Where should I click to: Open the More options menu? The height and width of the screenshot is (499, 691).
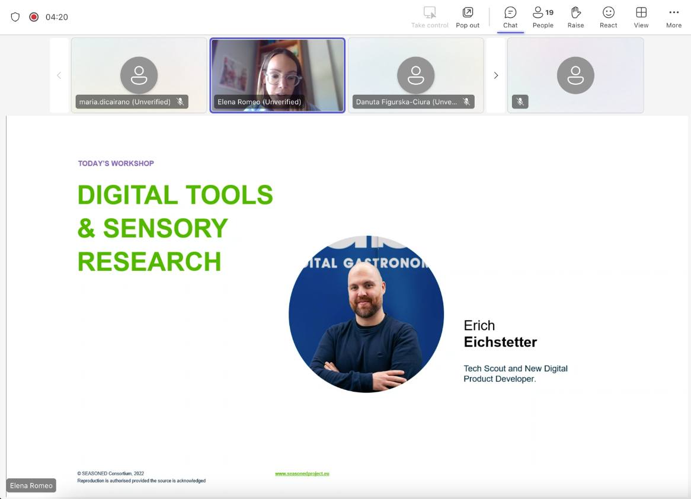(673, 17)
